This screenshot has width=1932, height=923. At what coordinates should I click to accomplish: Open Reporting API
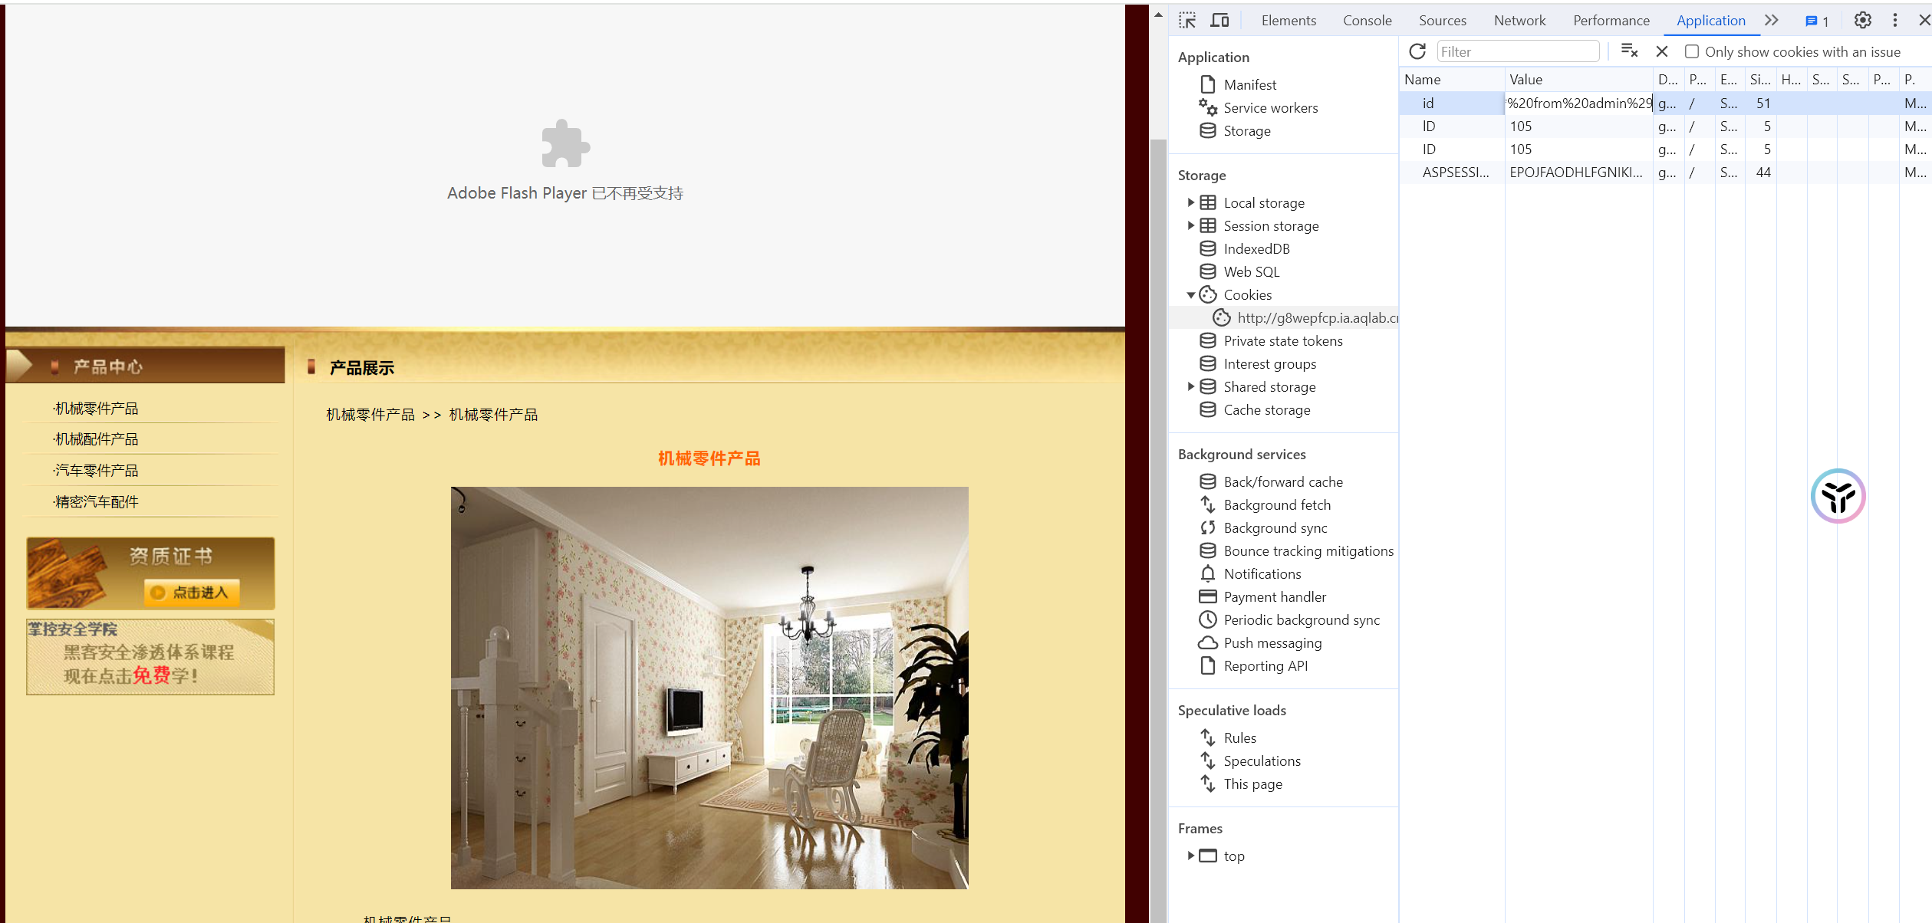tap(1265, 665)
